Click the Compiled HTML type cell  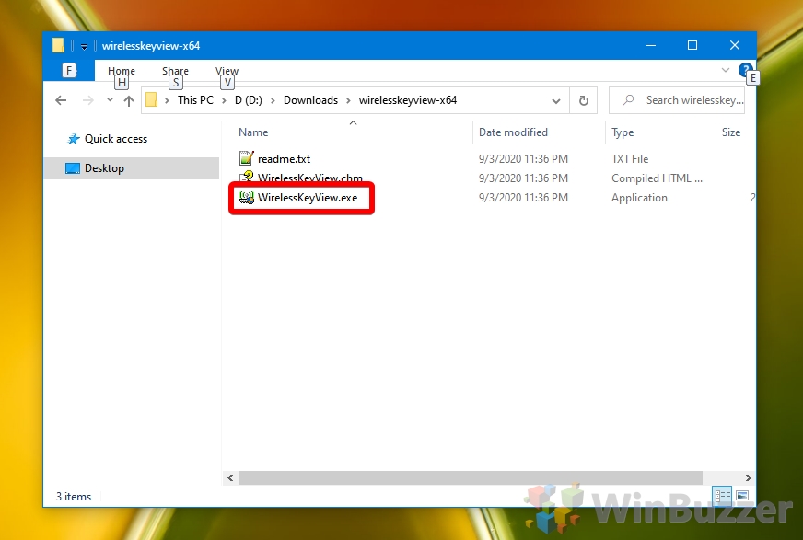(657, 178)
